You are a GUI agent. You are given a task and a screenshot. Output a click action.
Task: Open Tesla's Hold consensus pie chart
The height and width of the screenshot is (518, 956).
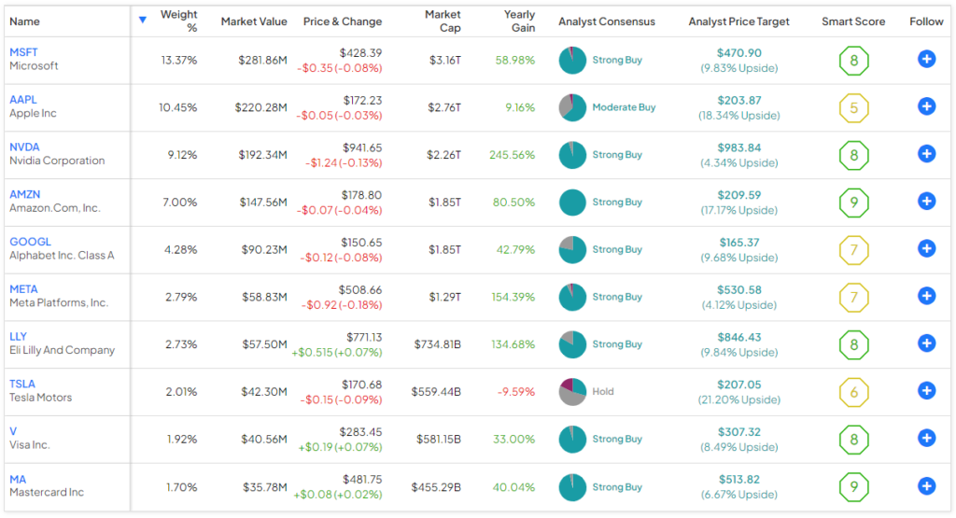pos(572,391)
